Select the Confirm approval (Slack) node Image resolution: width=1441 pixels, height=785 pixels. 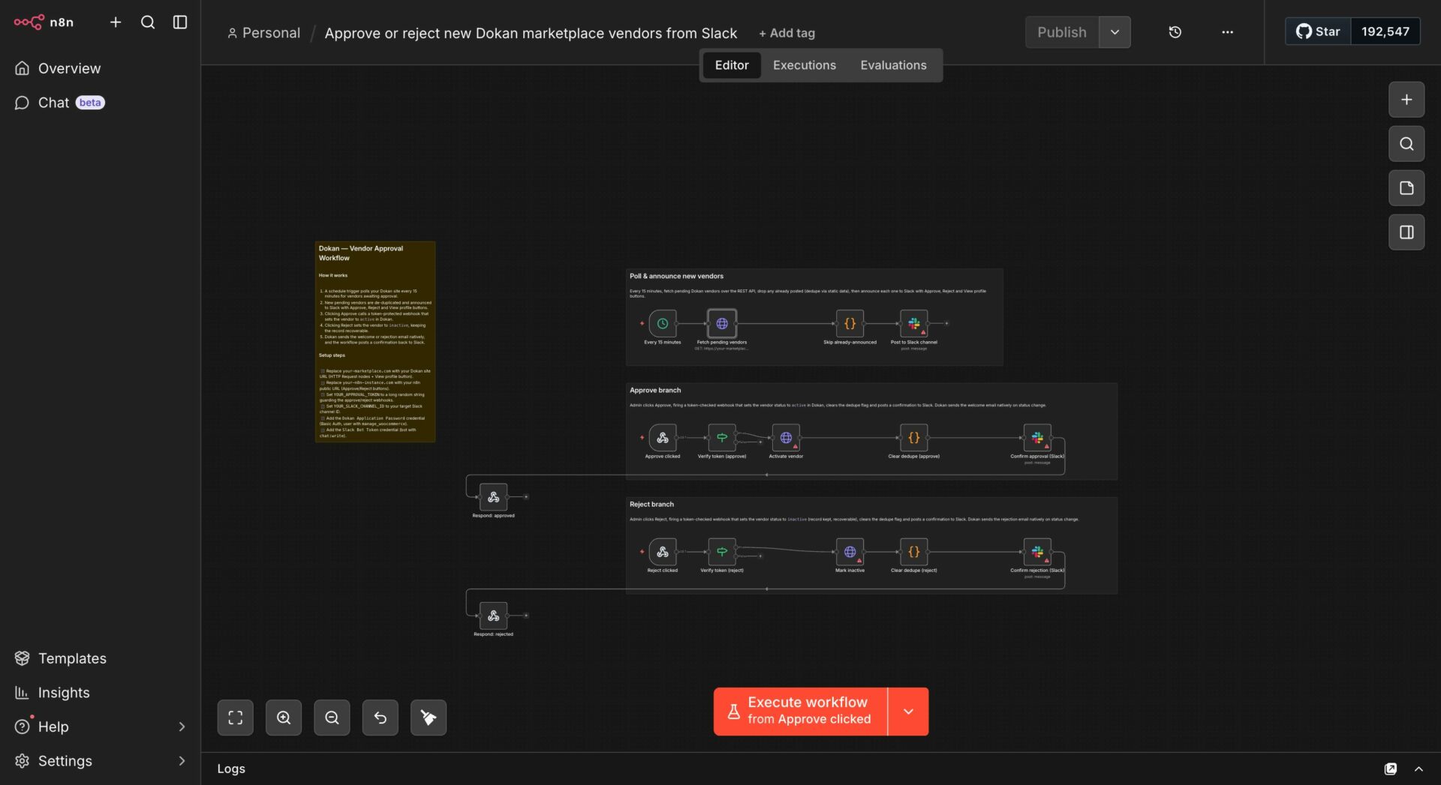[1037, 438]
